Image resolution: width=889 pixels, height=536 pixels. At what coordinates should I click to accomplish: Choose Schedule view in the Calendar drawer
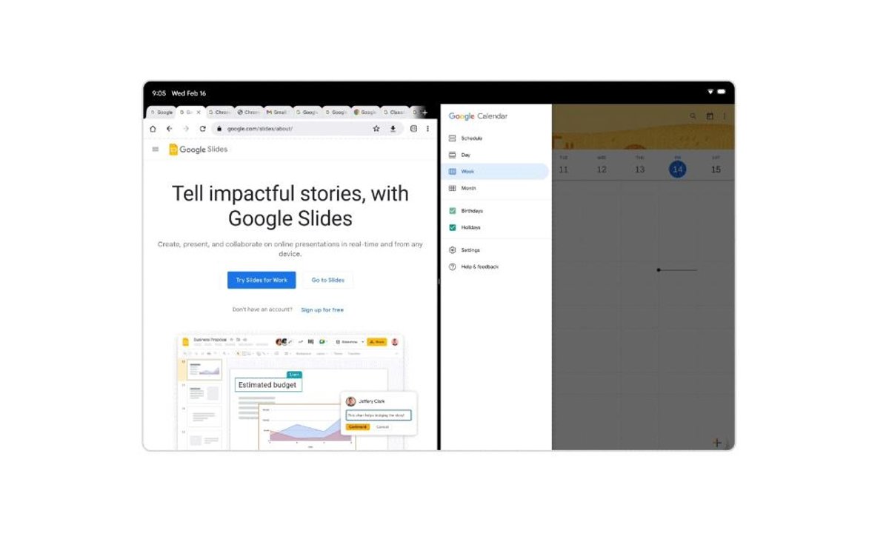471,138
